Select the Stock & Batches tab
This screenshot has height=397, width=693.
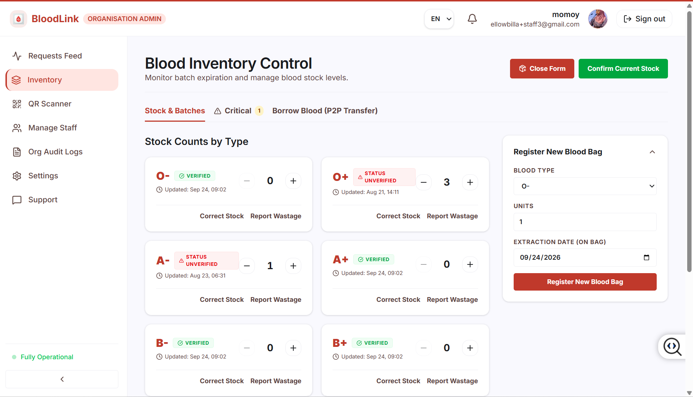click(x=175, y=111)
